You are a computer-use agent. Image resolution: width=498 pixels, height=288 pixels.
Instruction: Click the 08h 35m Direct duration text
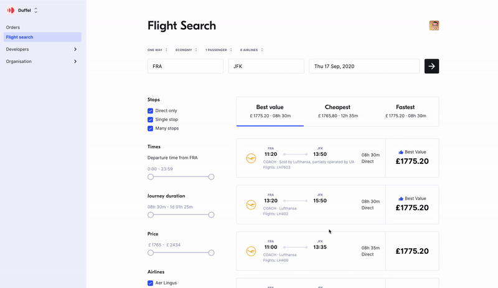[370, 251]
